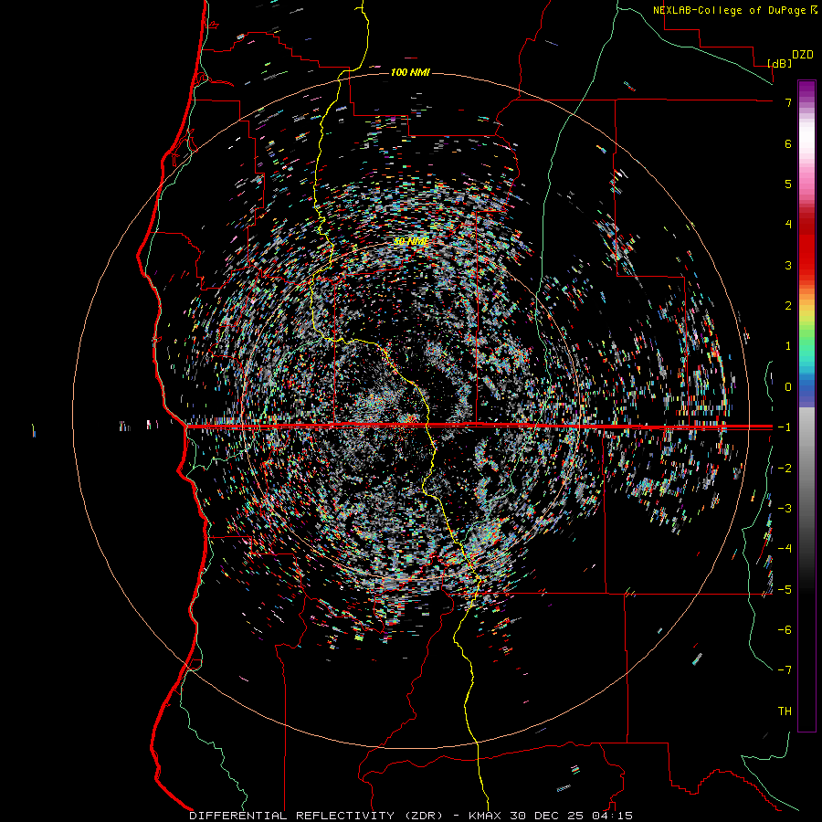822x822 pixels.
Task: Click the 6 value on color scale
Action: [788, 143]
